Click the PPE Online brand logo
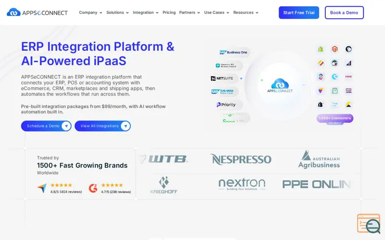The image size is (385, 240). pos(317,184)
